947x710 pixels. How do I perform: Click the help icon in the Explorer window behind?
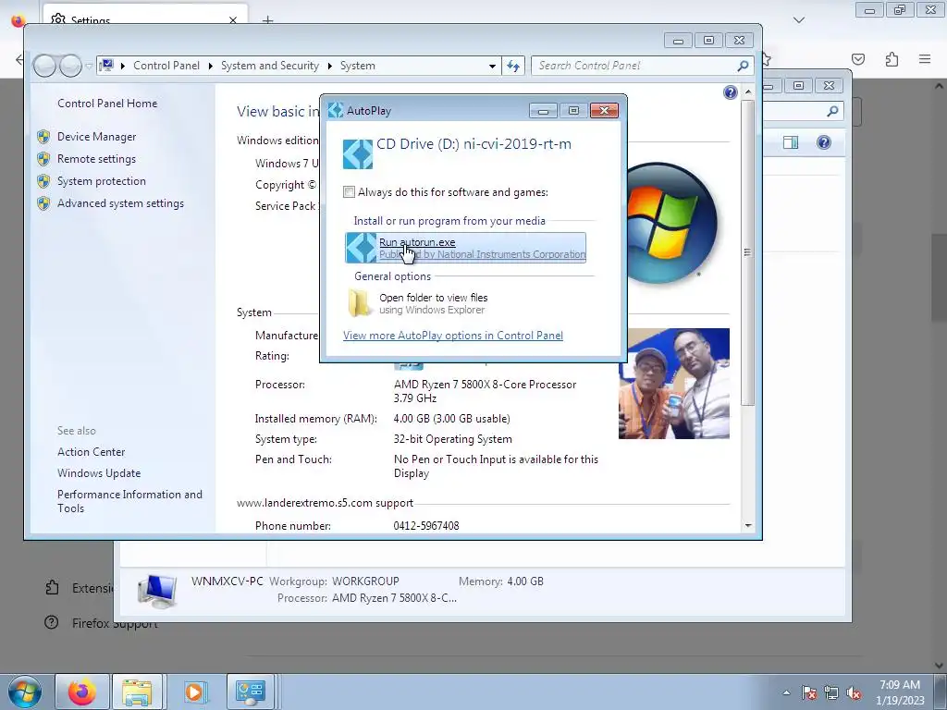pos(824,142)
